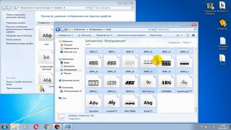The width and height of the screenshot is (231, 130).
Task: Click Библиотеки in the breadcrumb path
Action: pos(79,30)
